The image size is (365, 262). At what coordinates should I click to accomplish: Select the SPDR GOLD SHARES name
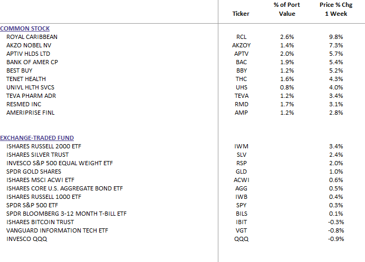click(x=34, y=172)
